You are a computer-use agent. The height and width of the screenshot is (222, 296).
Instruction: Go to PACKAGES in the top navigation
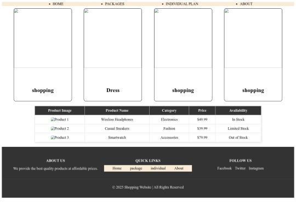pyautogui.click(x=115, y=4)
